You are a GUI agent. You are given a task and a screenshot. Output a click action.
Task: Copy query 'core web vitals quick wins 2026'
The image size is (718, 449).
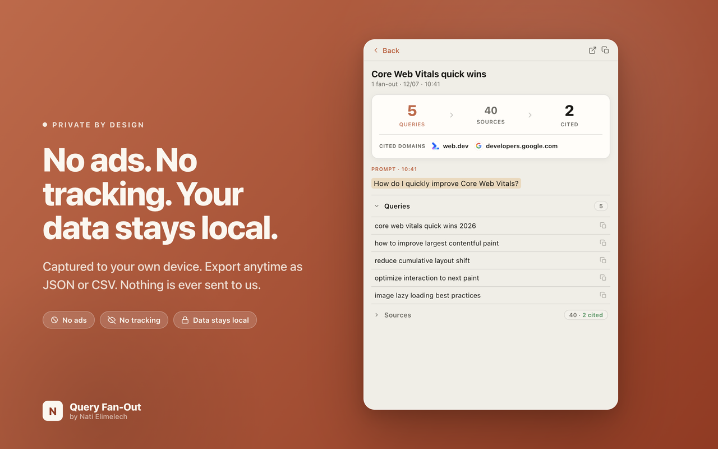pyautogui.click(x=603, y=226)
